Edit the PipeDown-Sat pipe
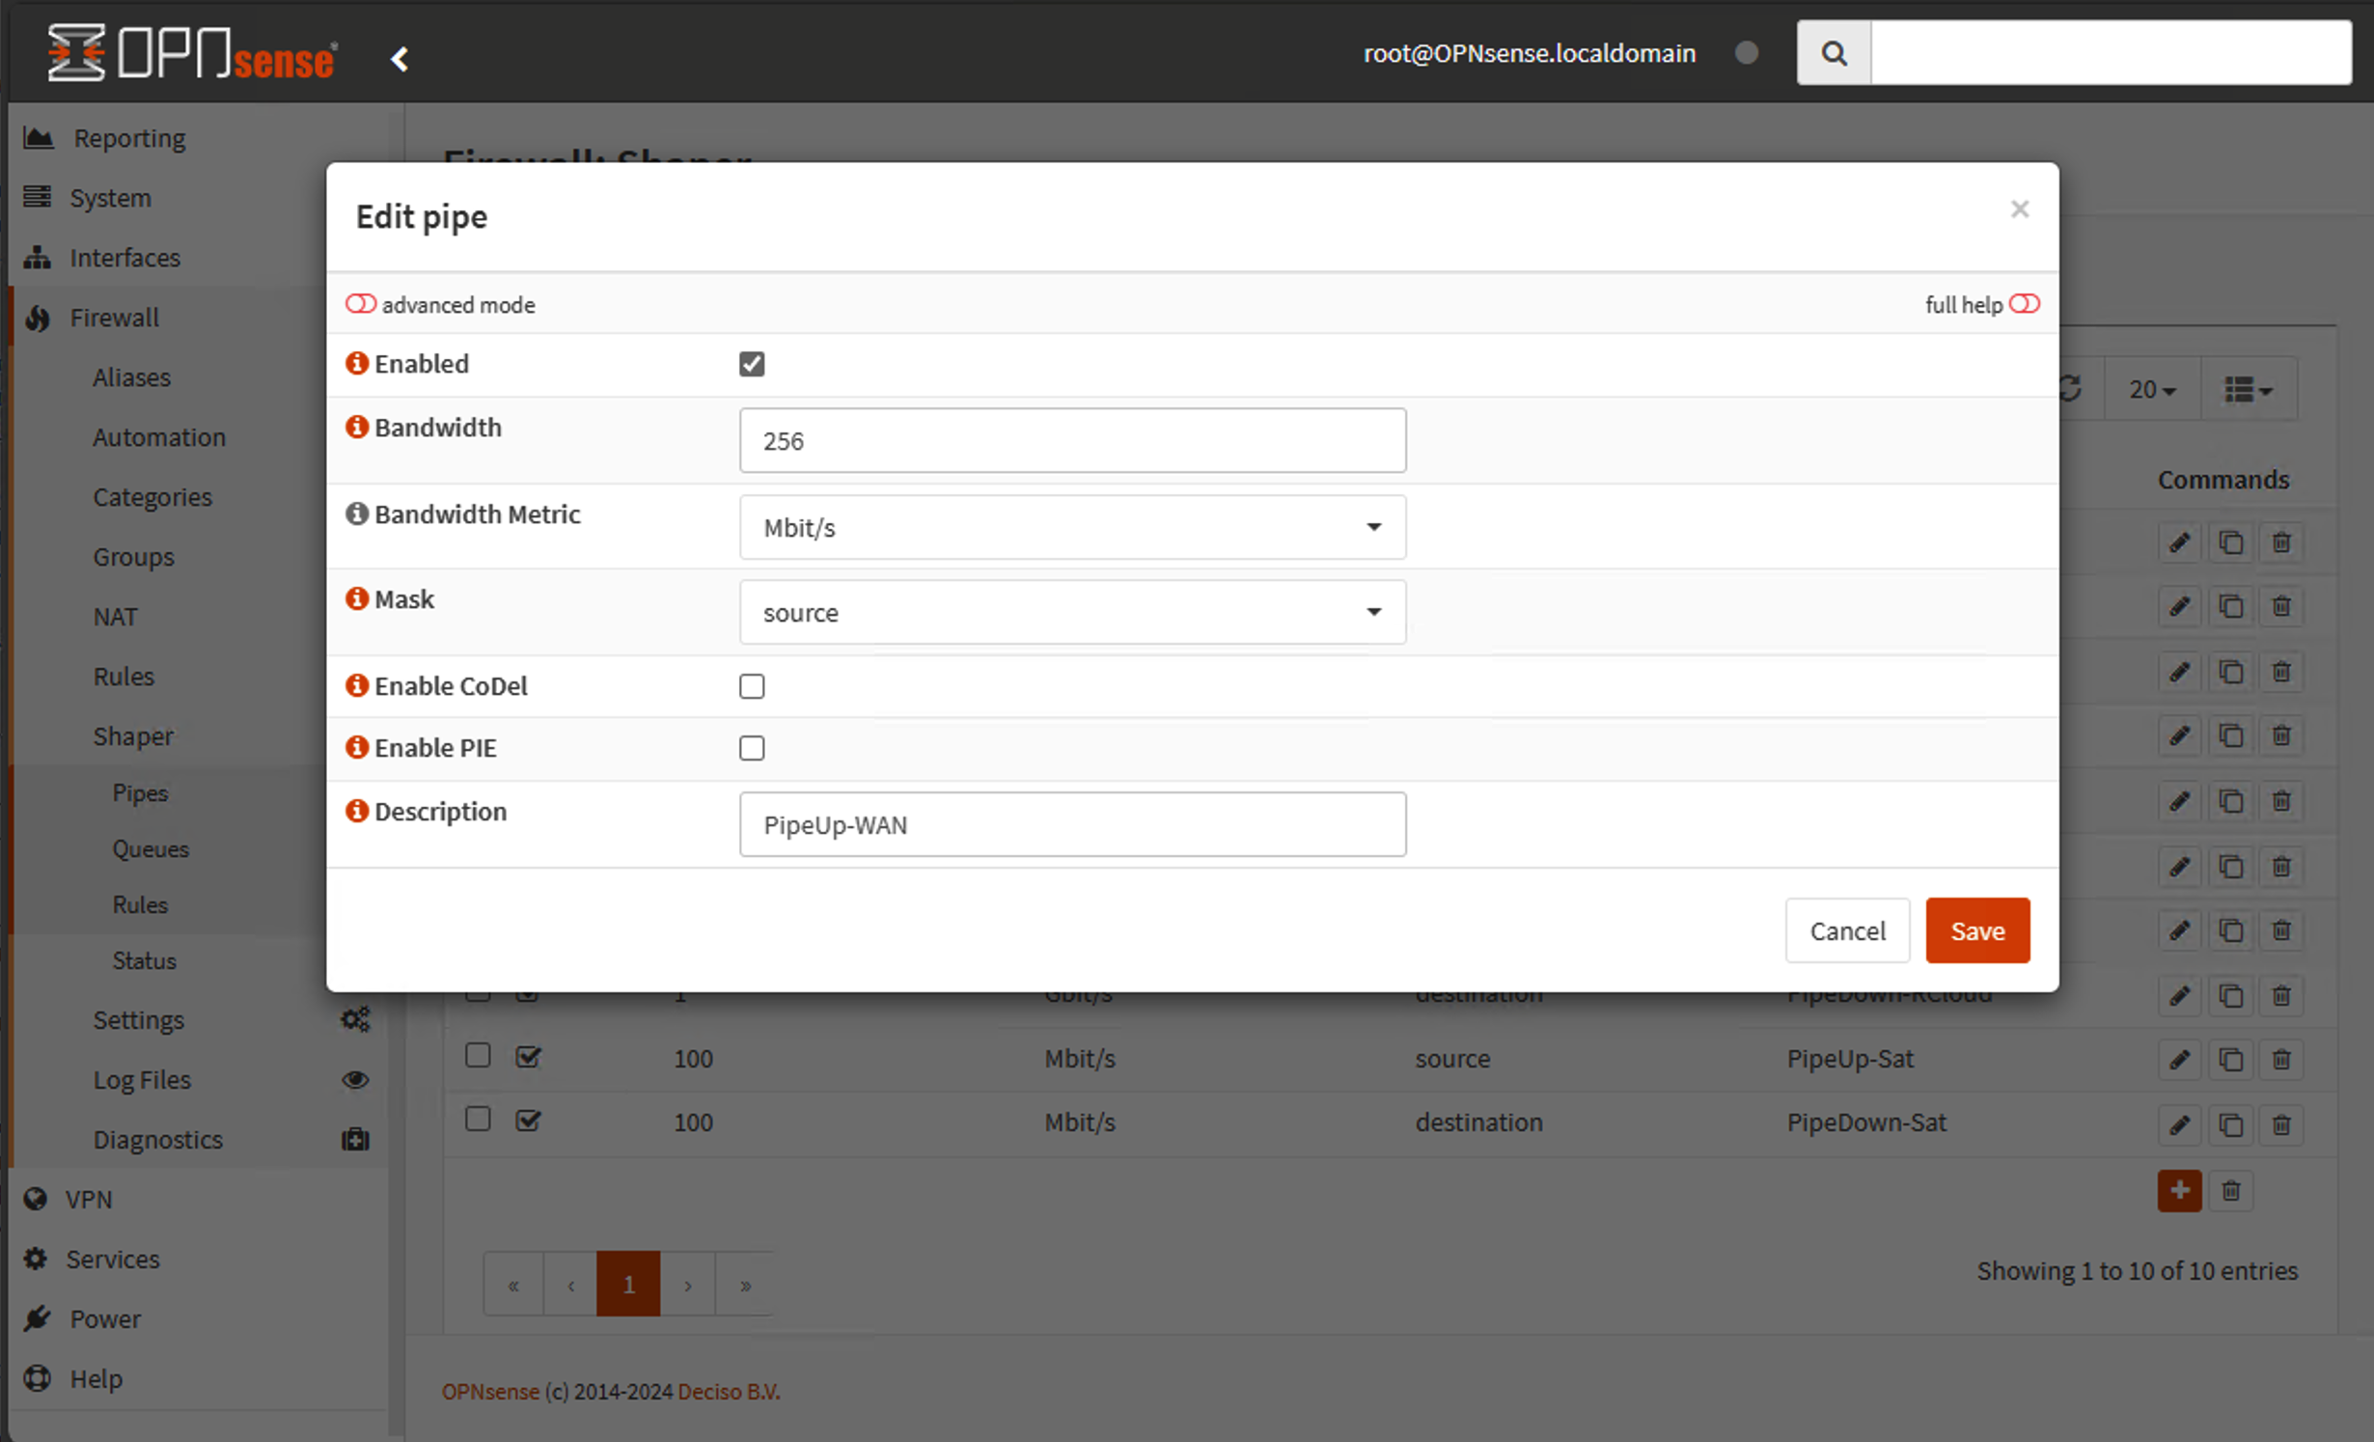Screen dimensions: 2374x1442 tap(2179, 1124)
